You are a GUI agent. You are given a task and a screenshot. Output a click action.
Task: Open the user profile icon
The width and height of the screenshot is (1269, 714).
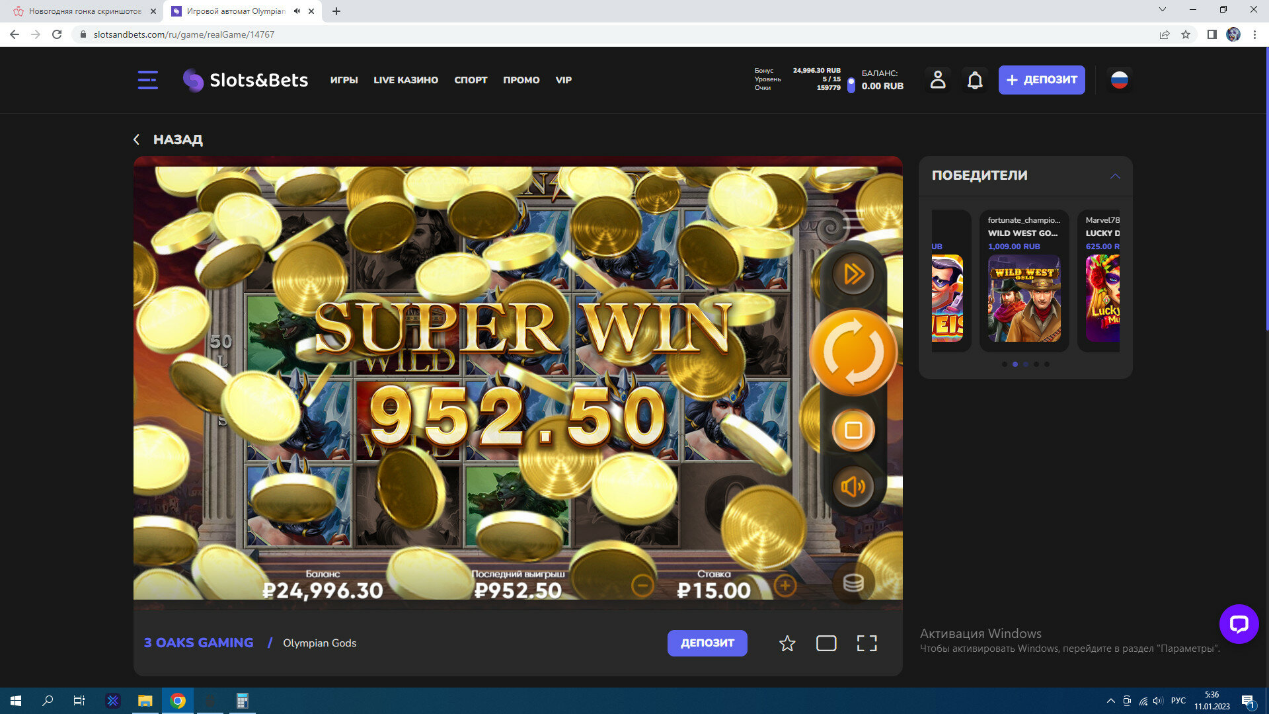(938, 80)
